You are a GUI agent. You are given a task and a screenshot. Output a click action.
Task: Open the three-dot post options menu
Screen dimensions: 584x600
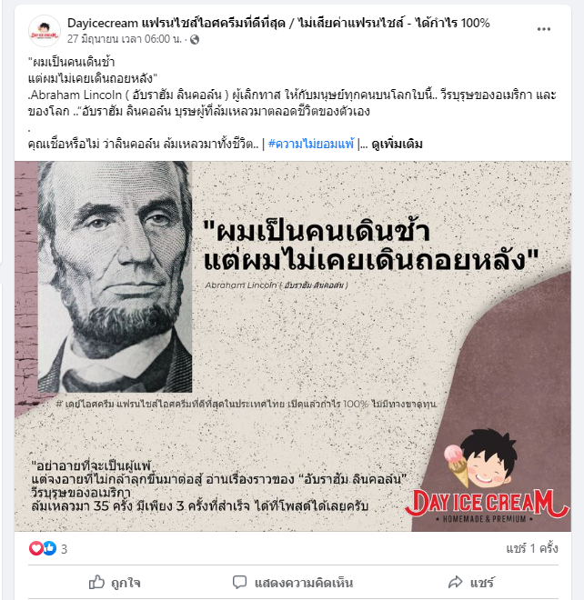coord(543,29)
